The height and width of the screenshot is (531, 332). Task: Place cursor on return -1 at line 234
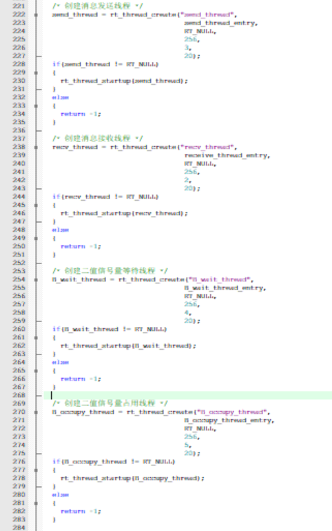point(81,114)
